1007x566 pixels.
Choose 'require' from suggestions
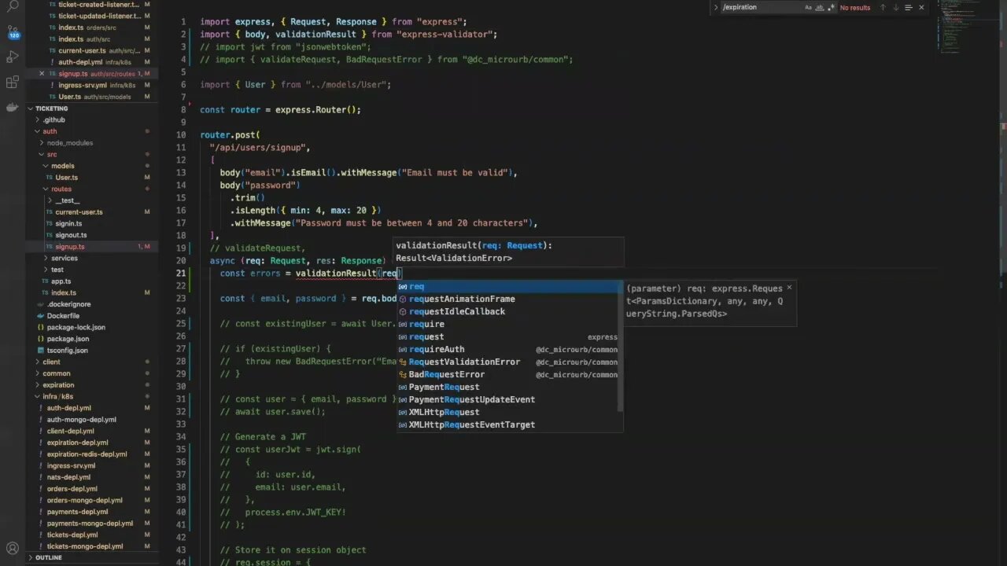pos(508,324)
